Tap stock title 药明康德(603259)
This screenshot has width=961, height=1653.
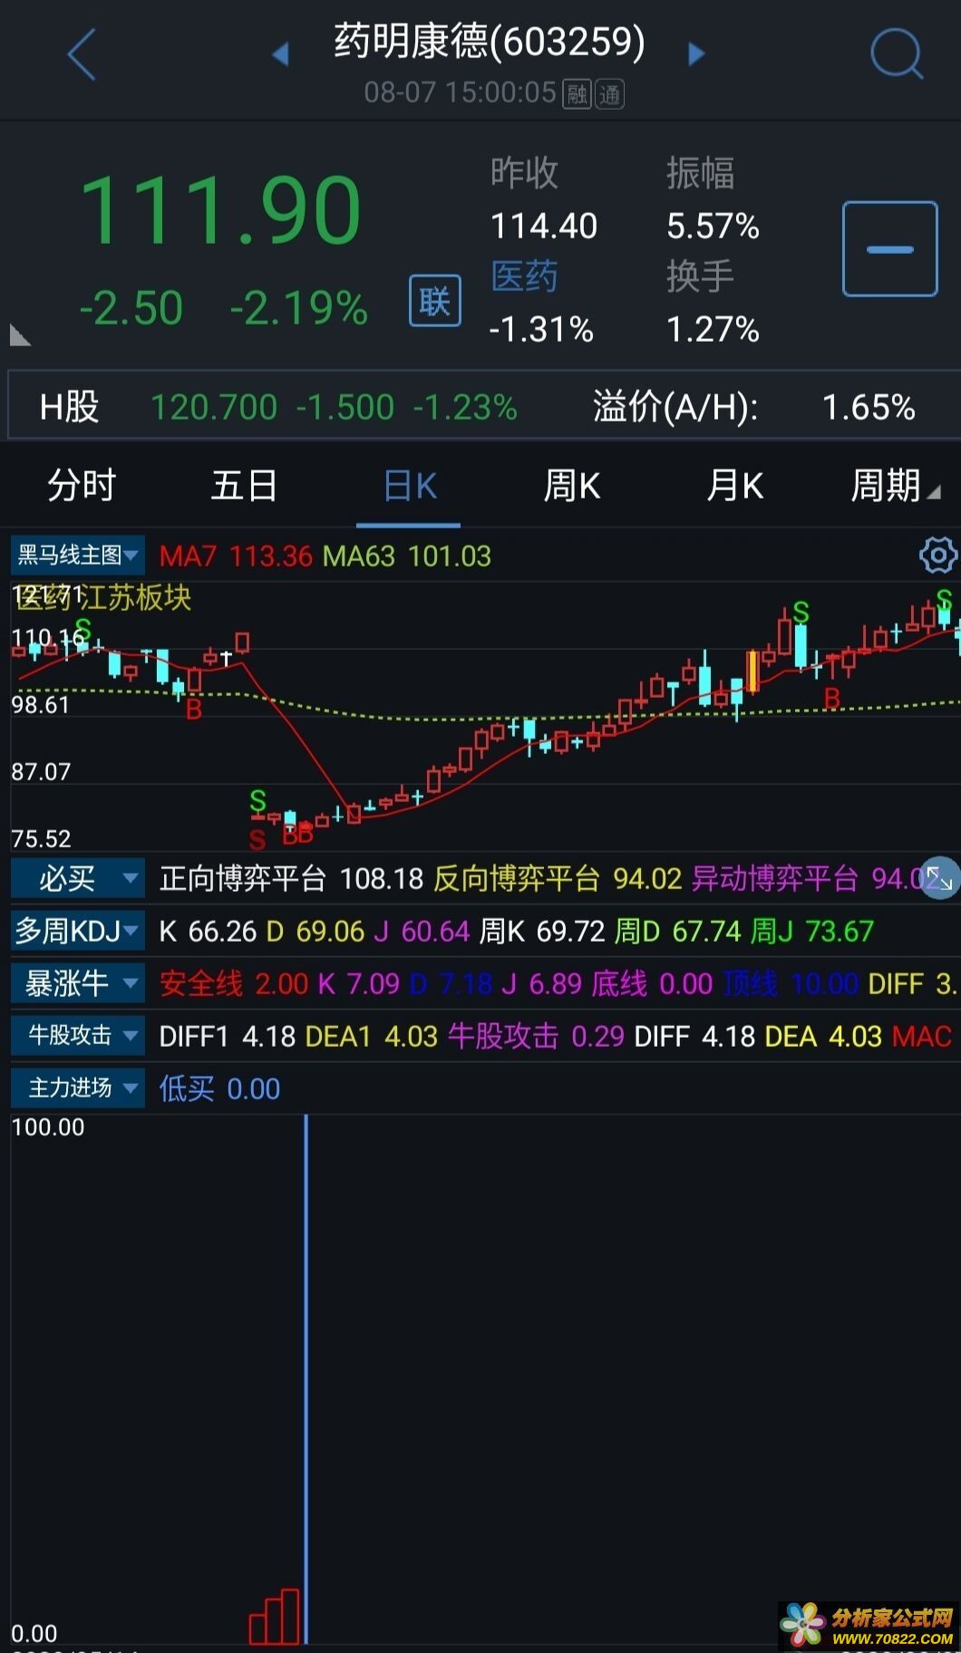pyautogui.click(x=490, y=41)
